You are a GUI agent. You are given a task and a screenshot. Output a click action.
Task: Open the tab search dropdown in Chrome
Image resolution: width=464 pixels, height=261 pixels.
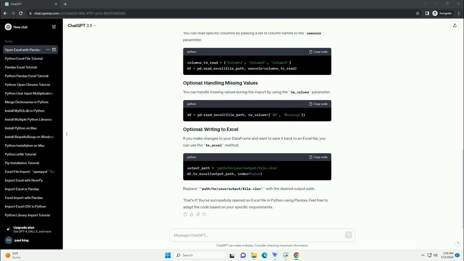click(425, 4)
